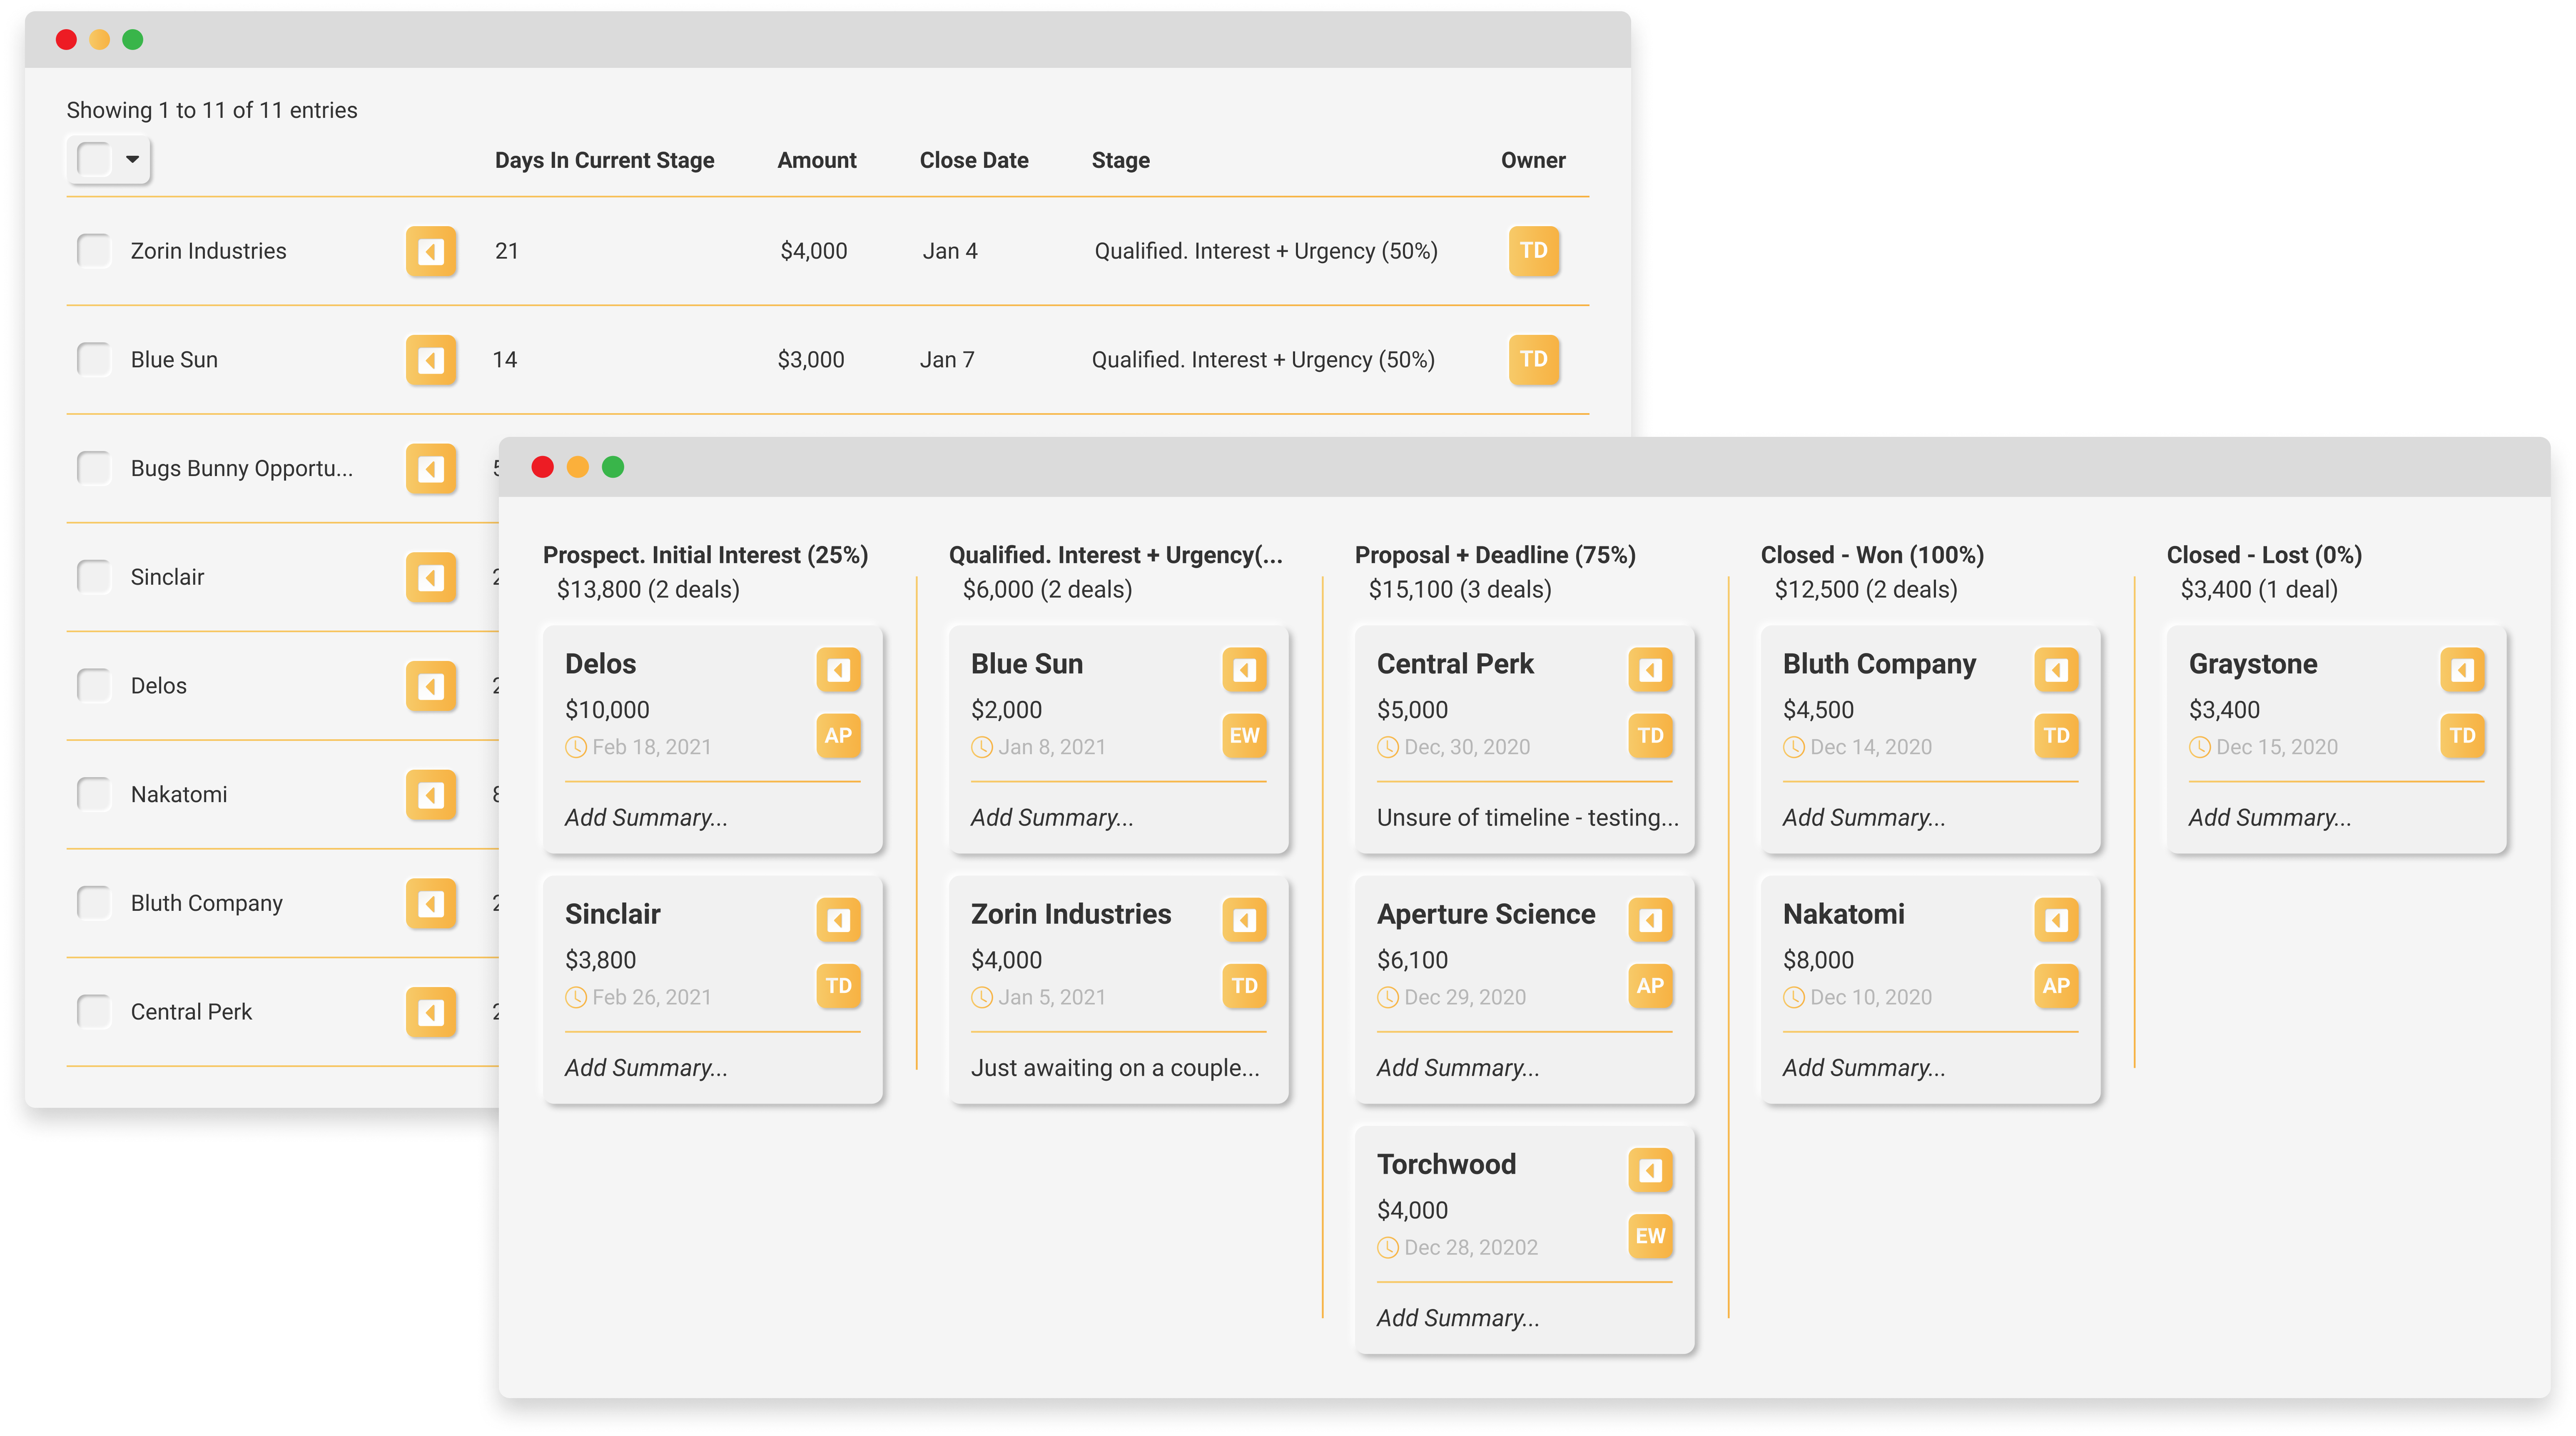Open the Torchwood card's arrow icon
This screenshot has height=1436, width=2576.
pyautogui.click(x=1651, y=1170)
